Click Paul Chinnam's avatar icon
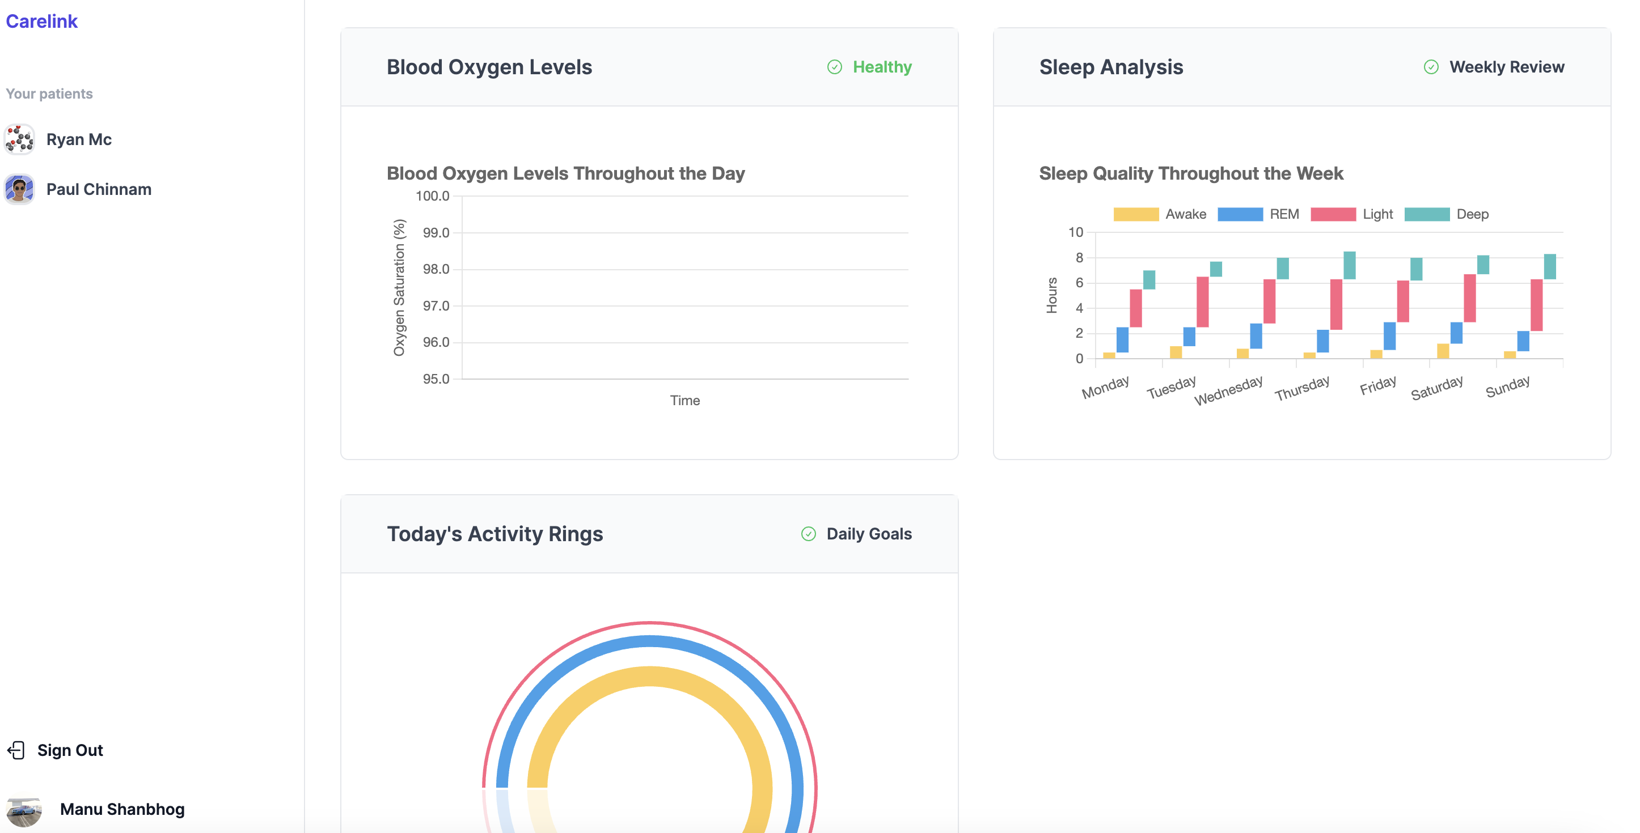The image size is (1640, 833). [x=20, y=189]
